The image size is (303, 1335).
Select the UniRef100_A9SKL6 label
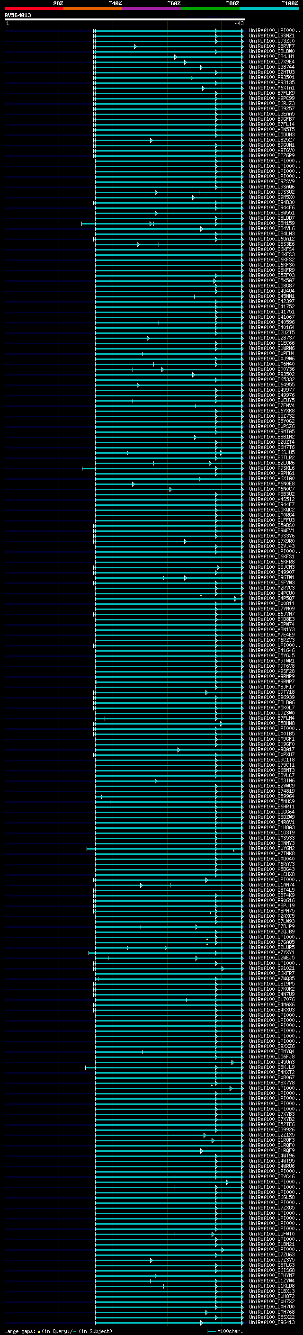pos(272,468)
